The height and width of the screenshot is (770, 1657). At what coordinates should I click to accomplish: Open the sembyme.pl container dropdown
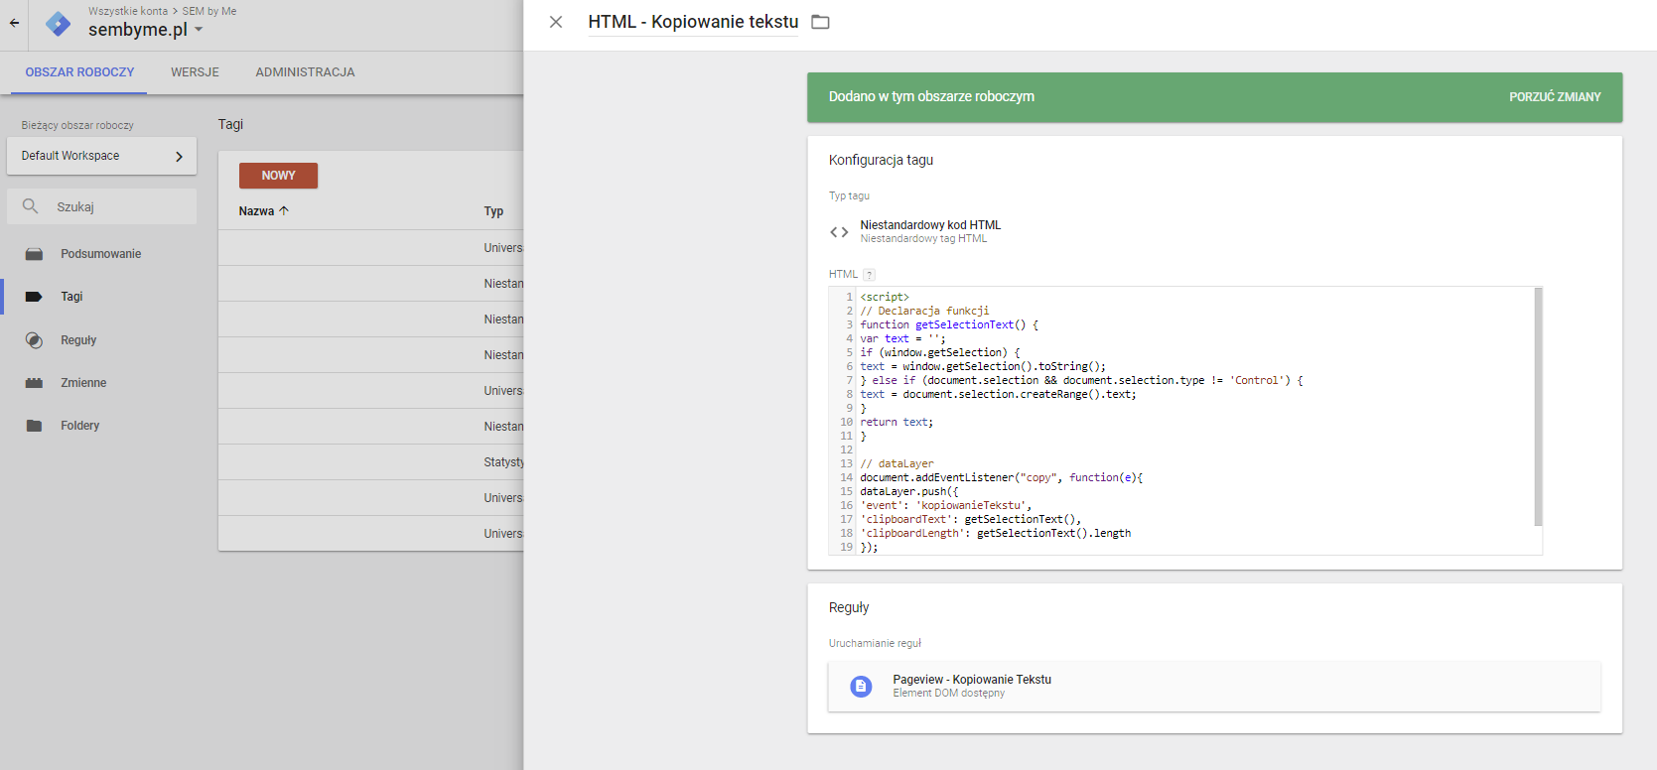145,30
